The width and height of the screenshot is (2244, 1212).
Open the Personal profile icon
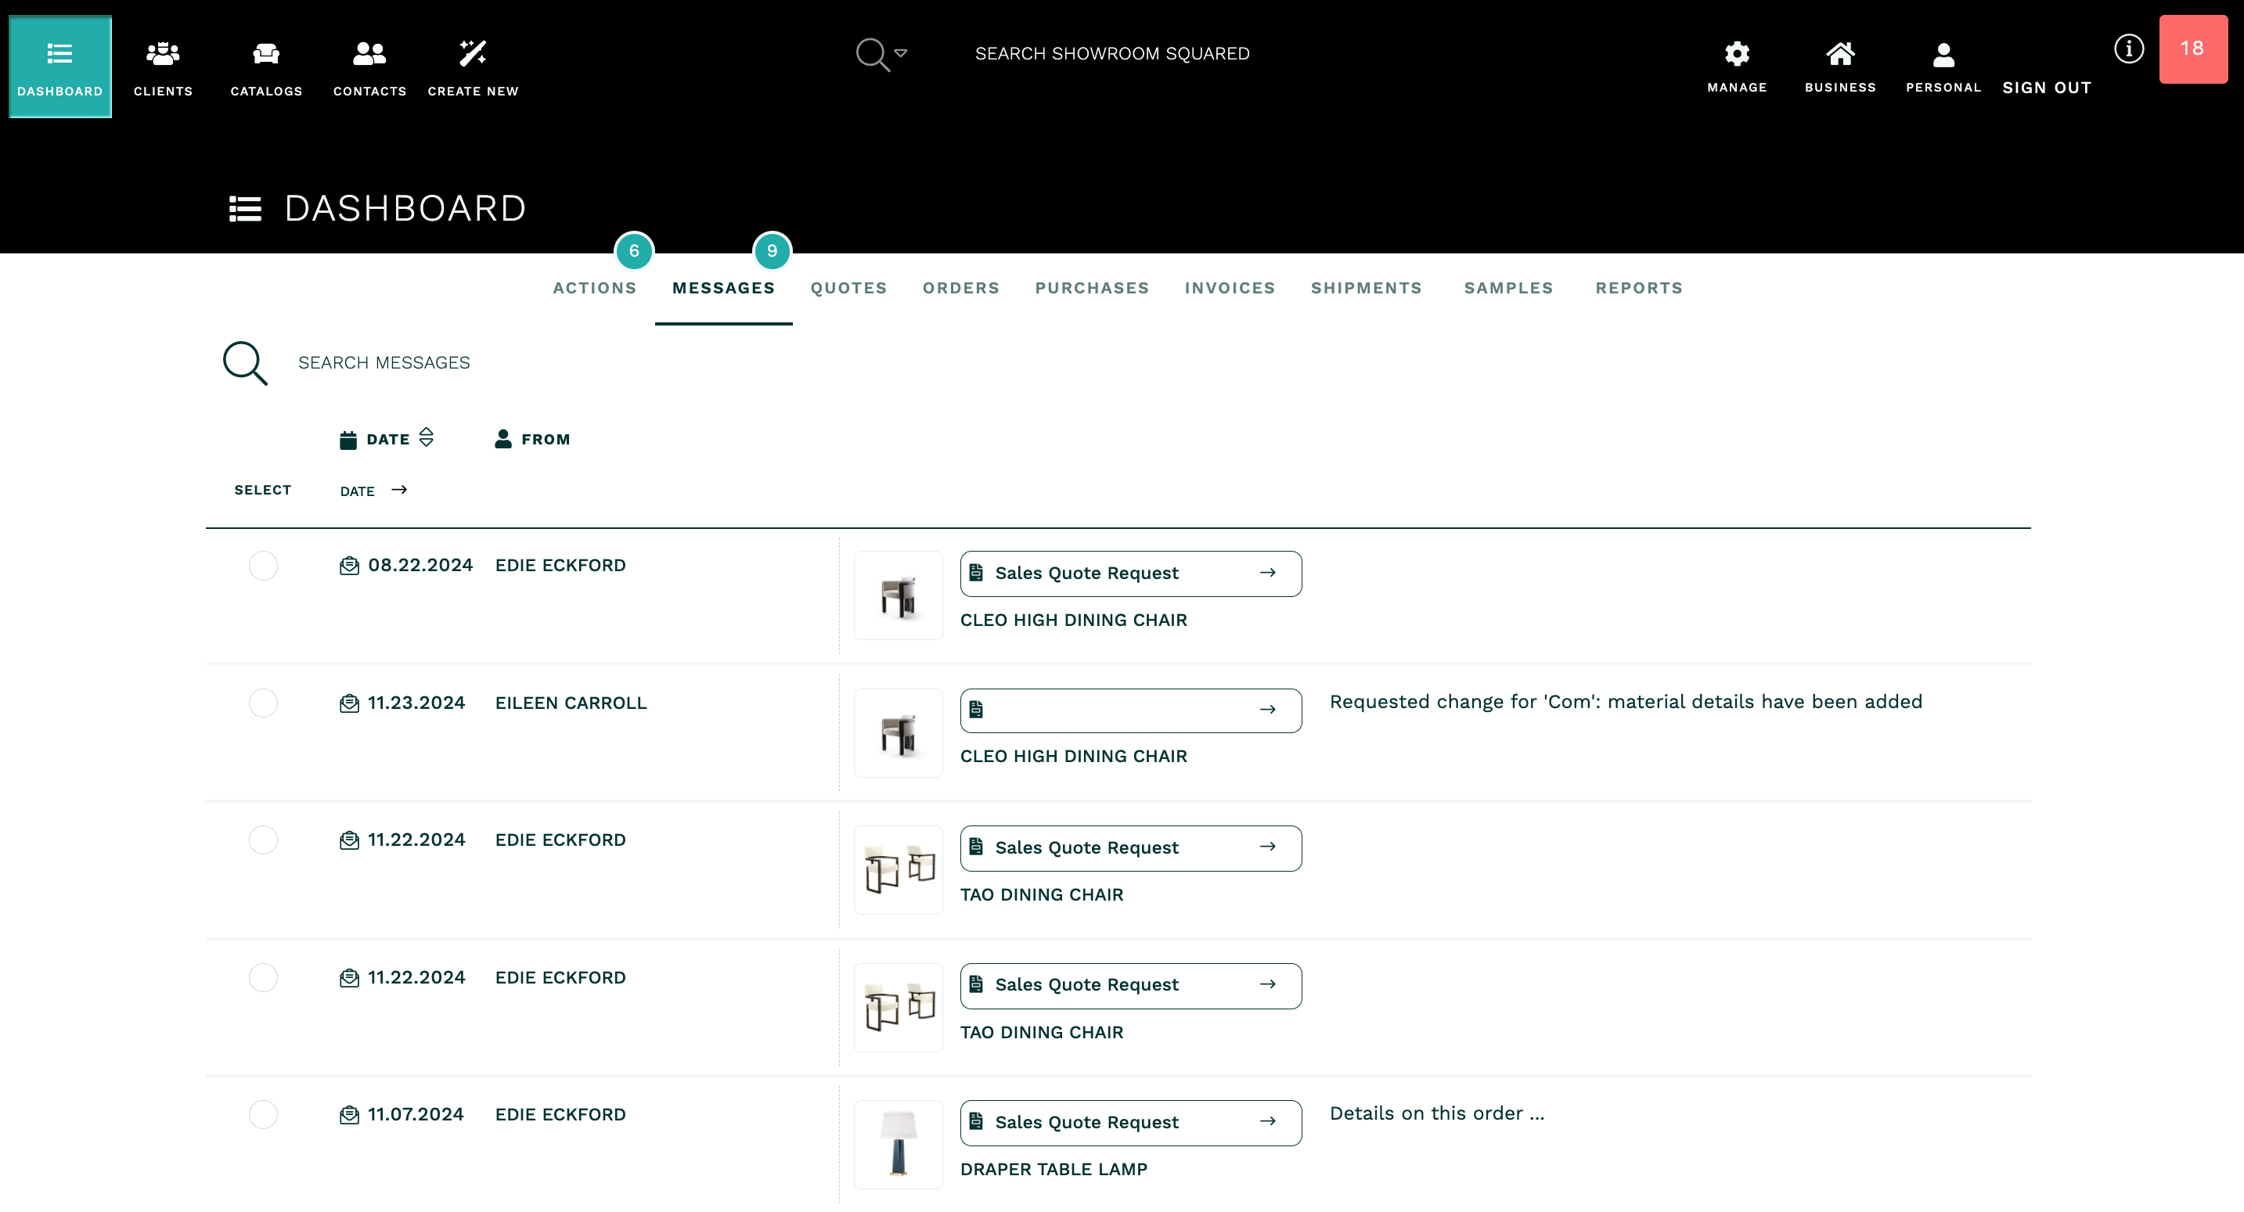pyautogui.click(x=1943, y=56)
